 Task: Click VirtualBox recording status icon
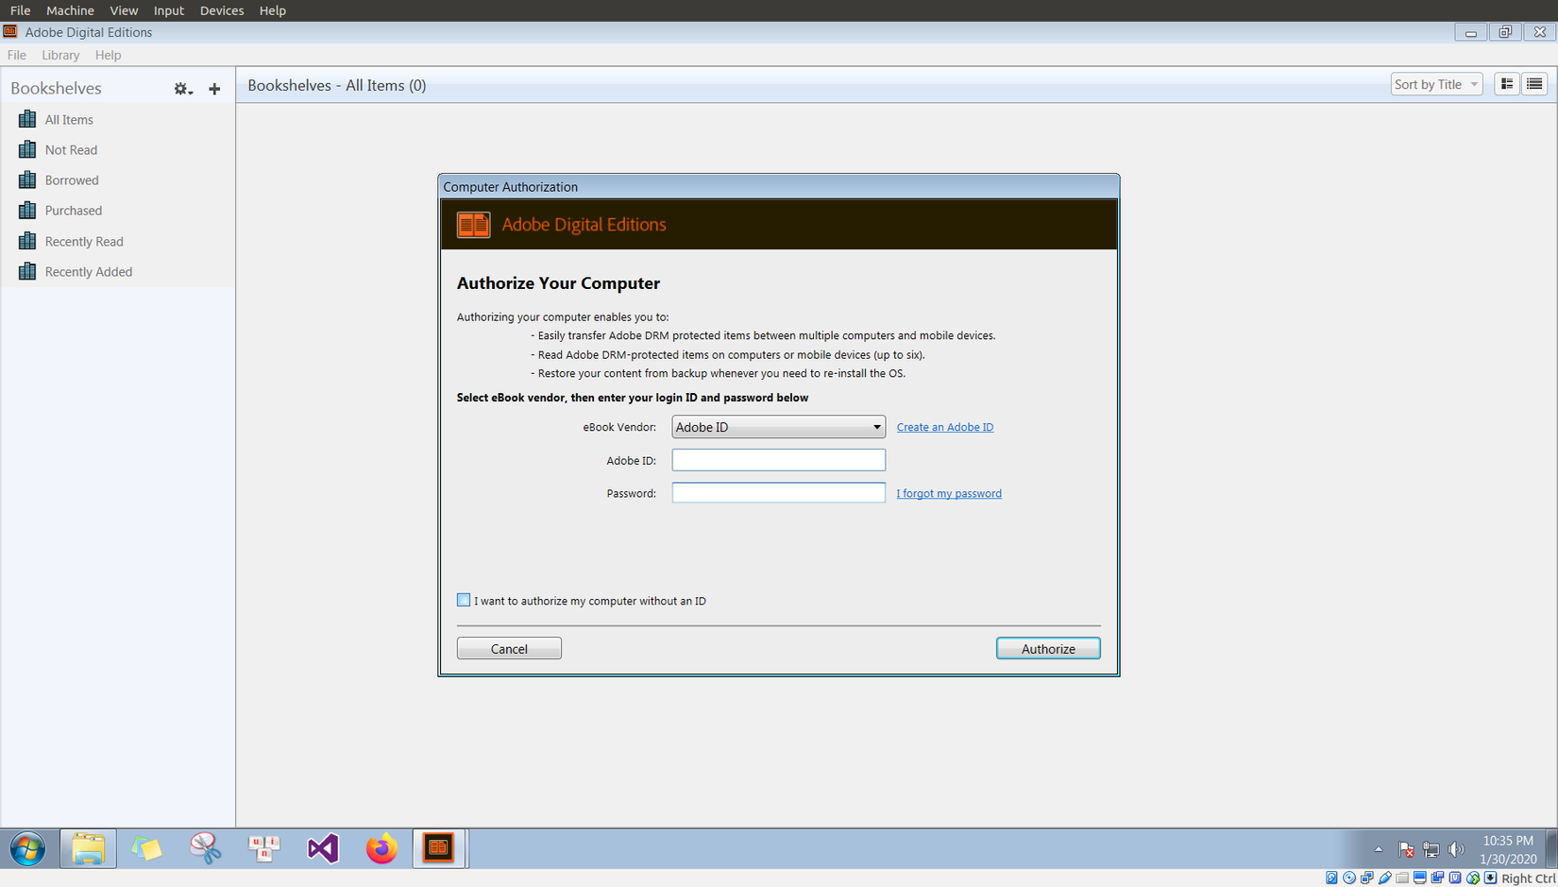coord(1438,878)
